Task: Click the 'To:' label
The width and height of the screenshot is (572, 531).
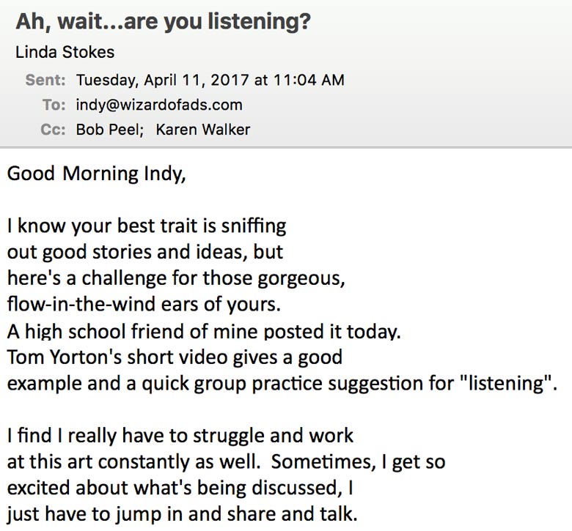Action: (54, 105)
